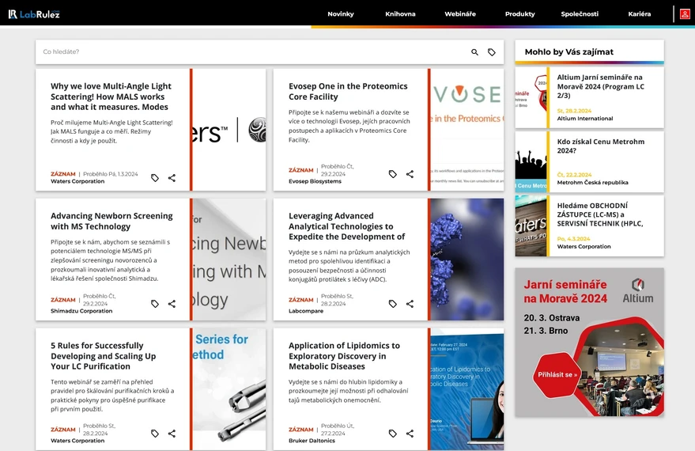Open 'Altium Jarní semináře na Moravě 2024' article
The width and height of the screenshot is (695, 451).
click(x=600, y=86)
